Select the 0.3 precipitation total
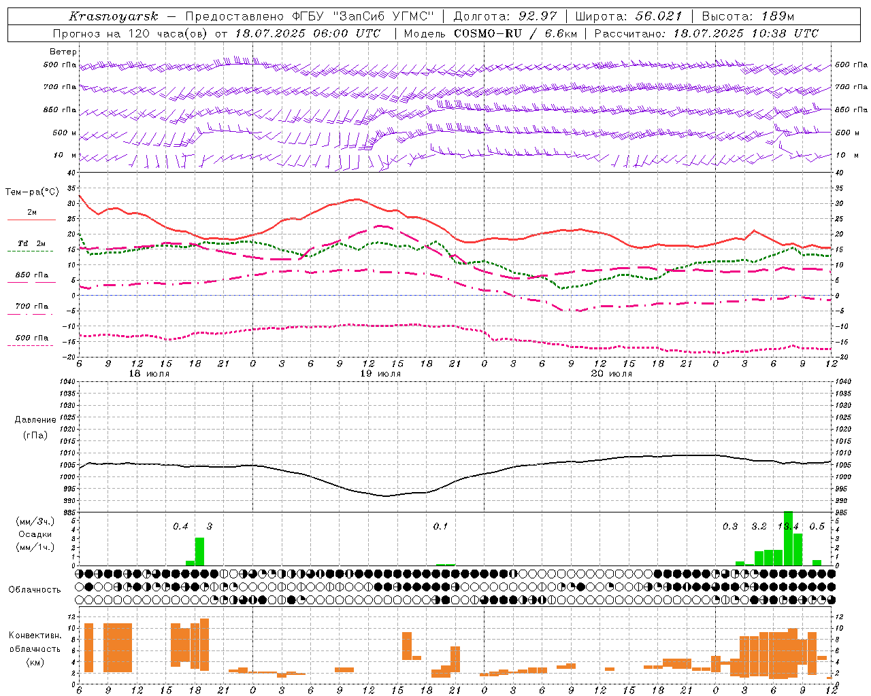Viewport: 871px width, 696px height. click(x=730, y=526)
